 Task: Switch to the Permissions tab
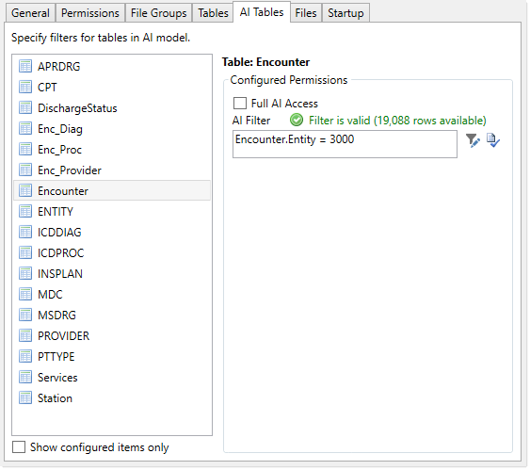click(x=90, y=13)
